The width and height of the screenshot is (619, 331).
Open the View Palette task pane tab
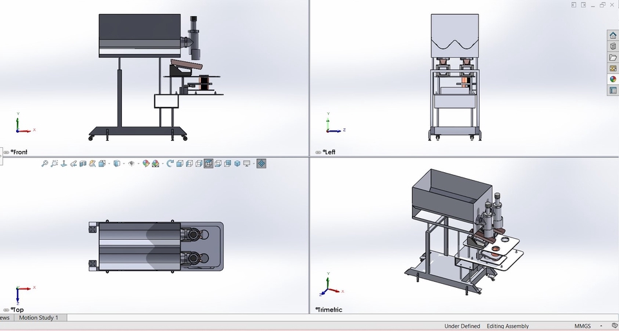click(x=613, y=68)
